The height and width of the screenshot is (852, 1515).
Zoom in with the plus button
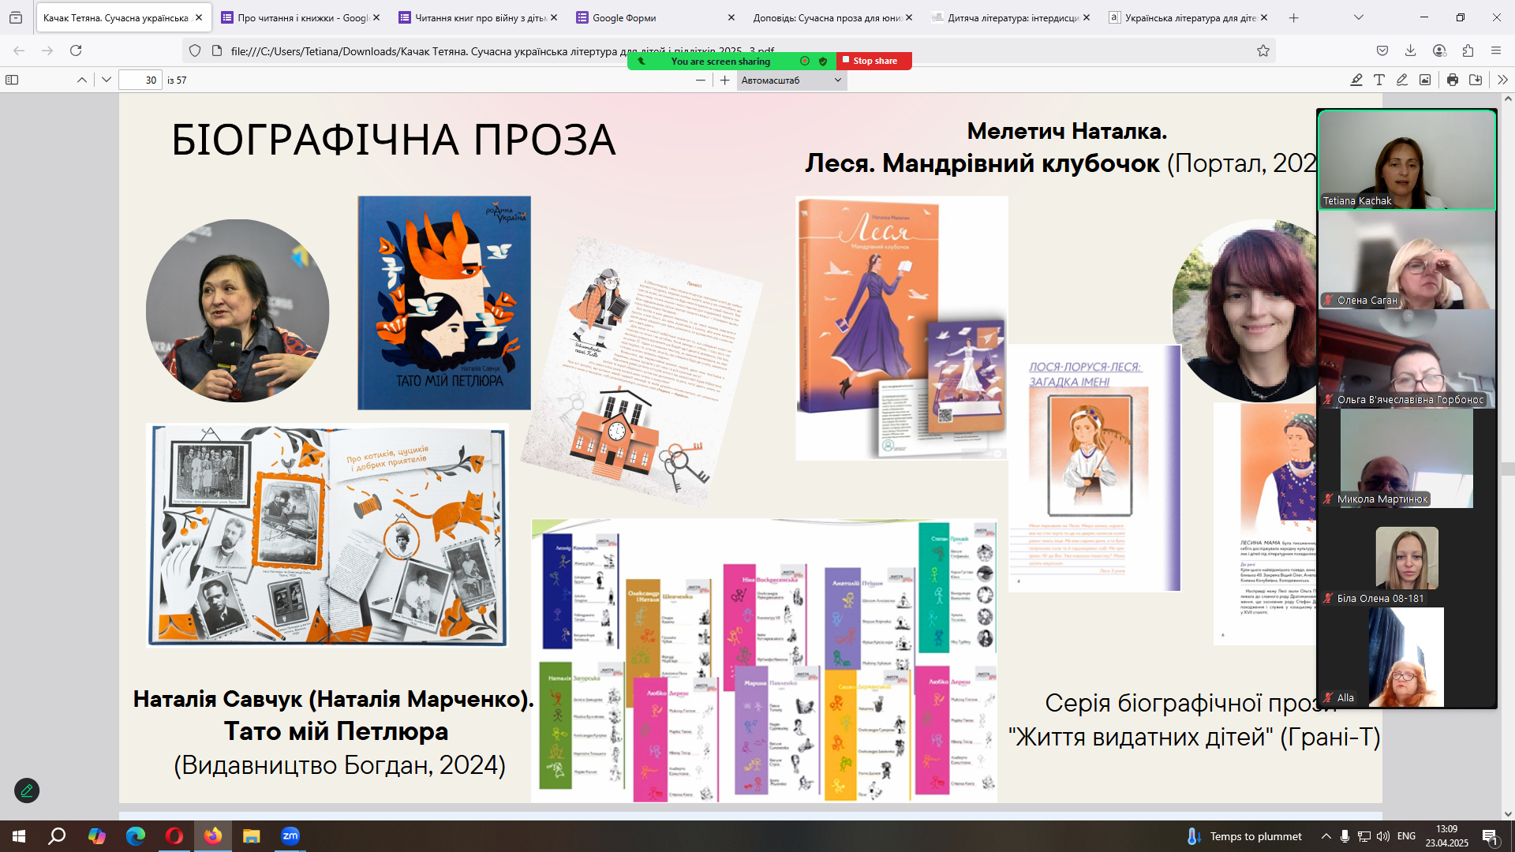pyautogui.click(x=725, y=80)
